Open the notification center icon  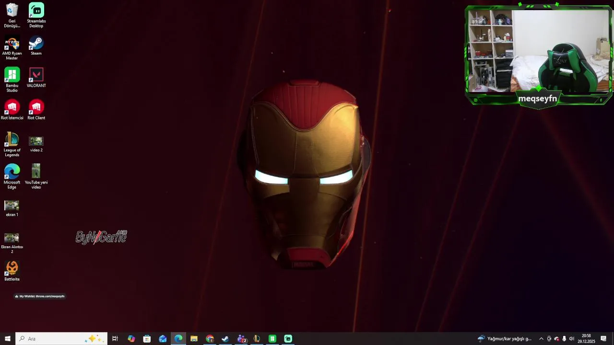pos(603,339)
